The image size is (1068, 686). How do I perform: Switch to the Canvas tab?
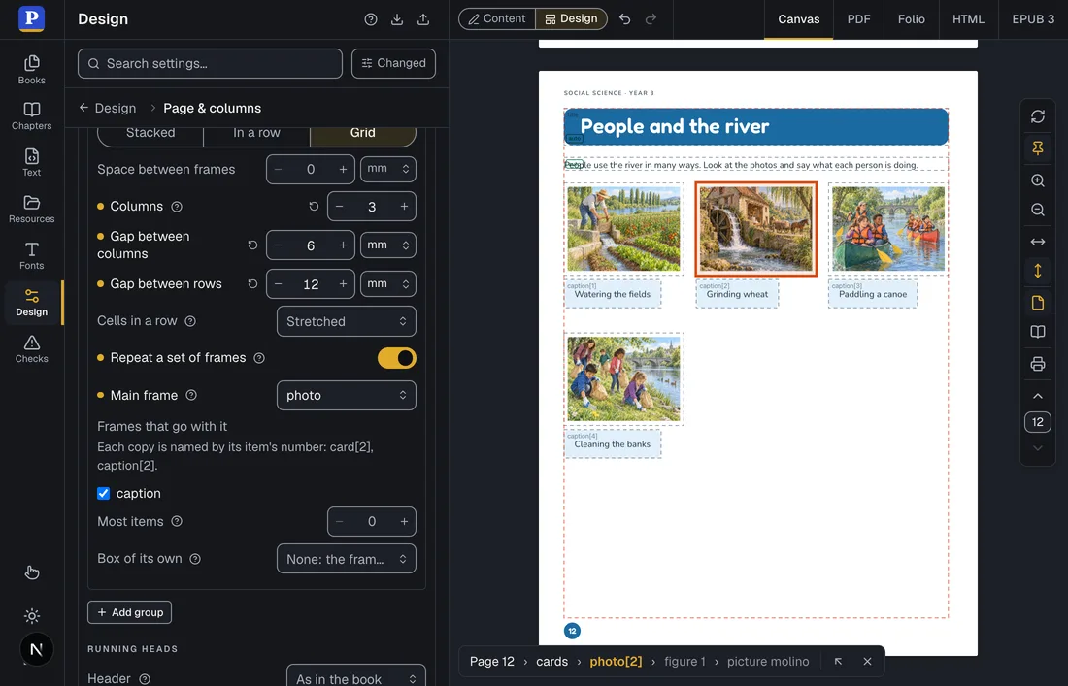coord(799,19)
